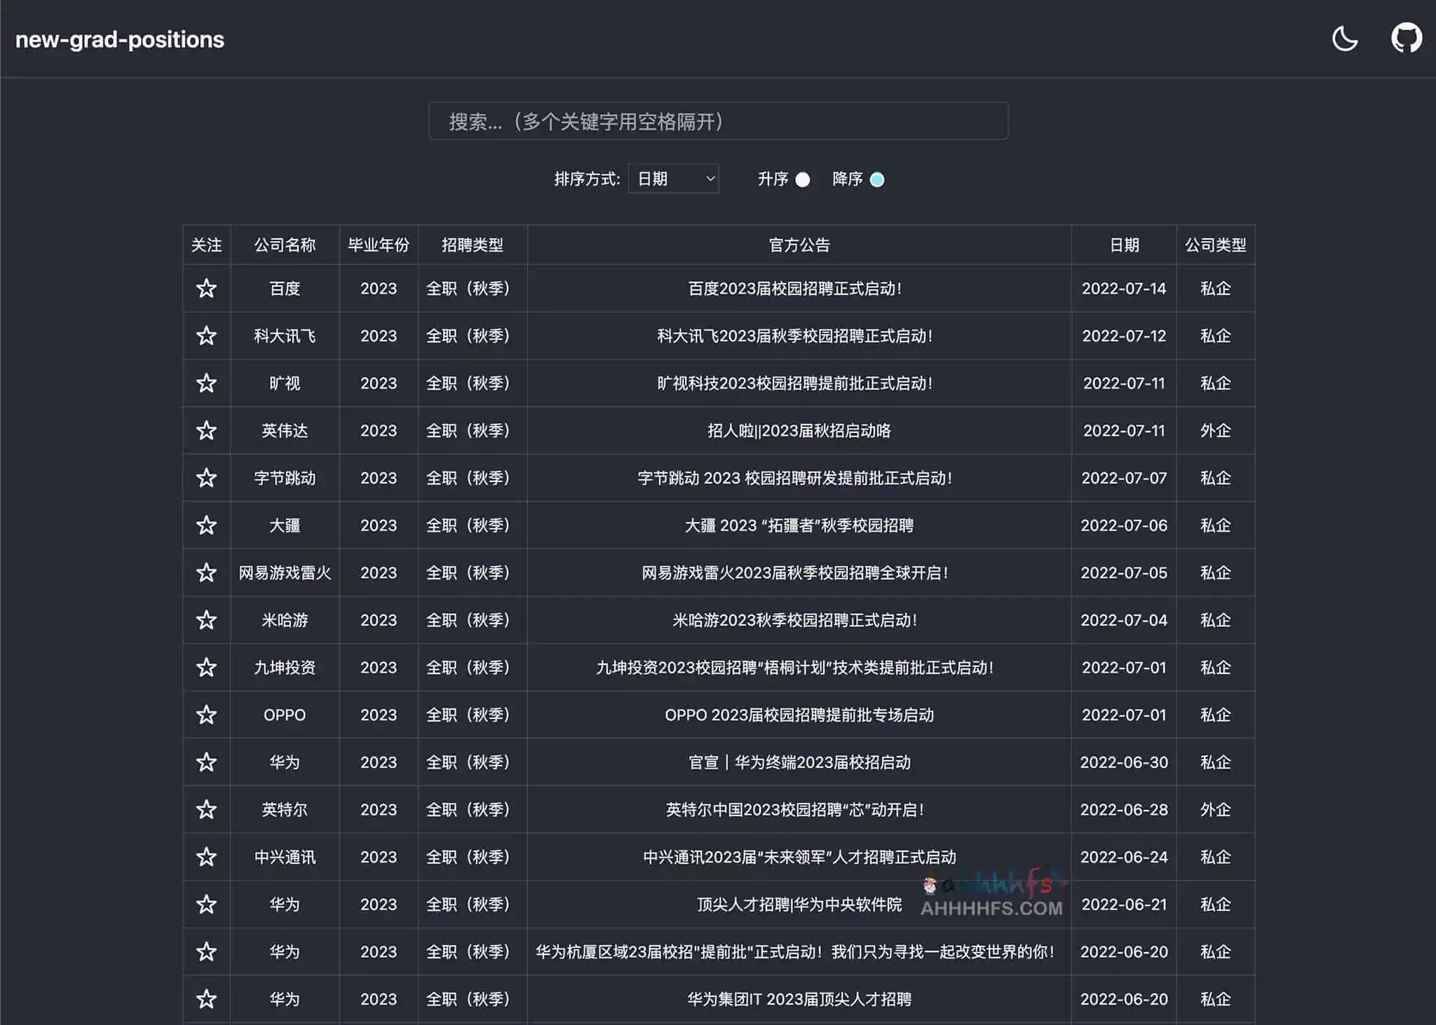The height and width of the screenshot is (1025, 1436).
Task: Sort table by 日期 column header
Action: pyautogui.click(x=1124, y=245)
